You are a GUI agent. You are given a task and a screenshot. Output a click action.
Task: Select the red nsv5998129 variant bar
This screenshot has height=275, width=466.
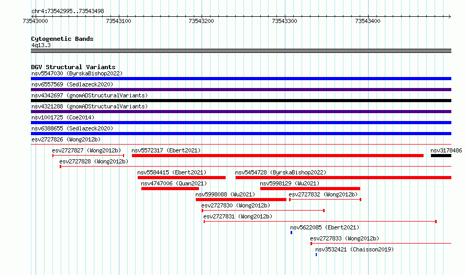point(310,189)
